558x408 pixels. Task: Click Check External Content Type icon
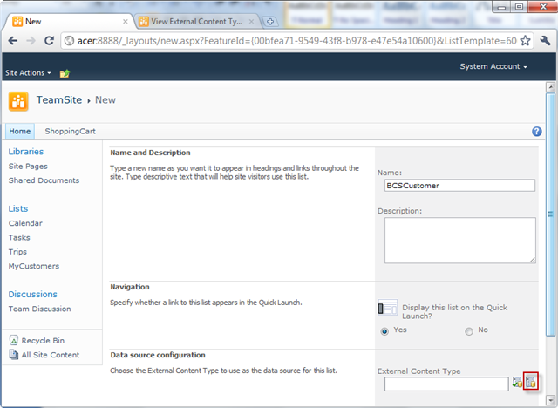click(x=517, y=383)
